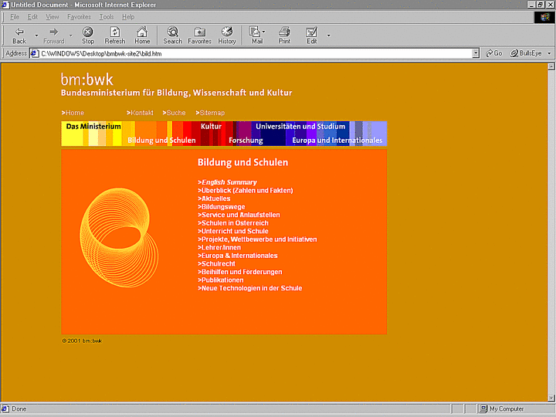Viewport: 556px width, 417px height.
Task: Click the >Home link
Action: pyautogui.click(x=73, y=113)
